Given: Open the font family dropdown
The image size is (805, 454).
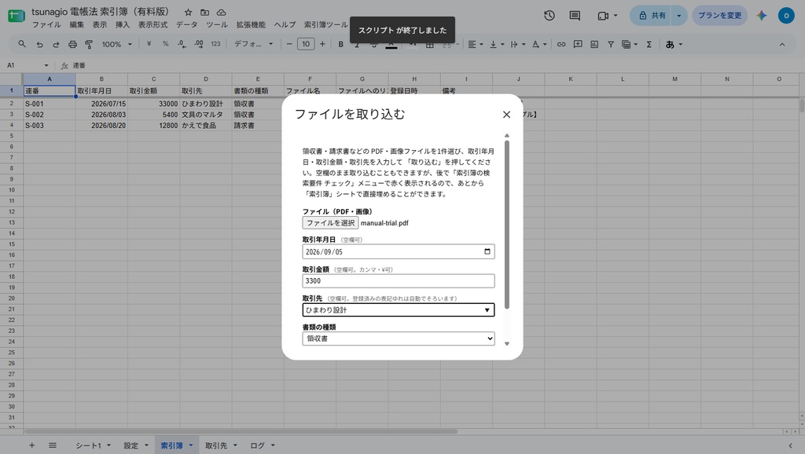Looking at the screenshot, I should coord(254,44).
